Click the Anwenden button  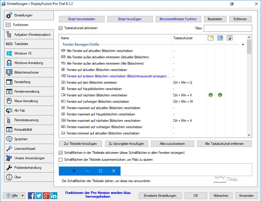click(246, 195)
